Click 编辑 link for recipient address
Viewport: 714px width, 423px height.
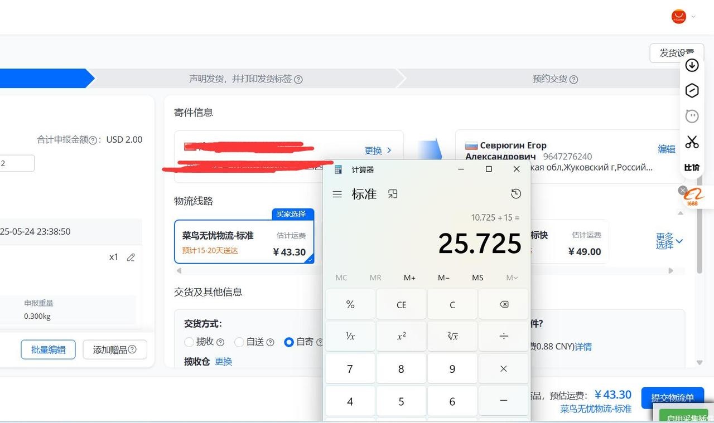667,149
